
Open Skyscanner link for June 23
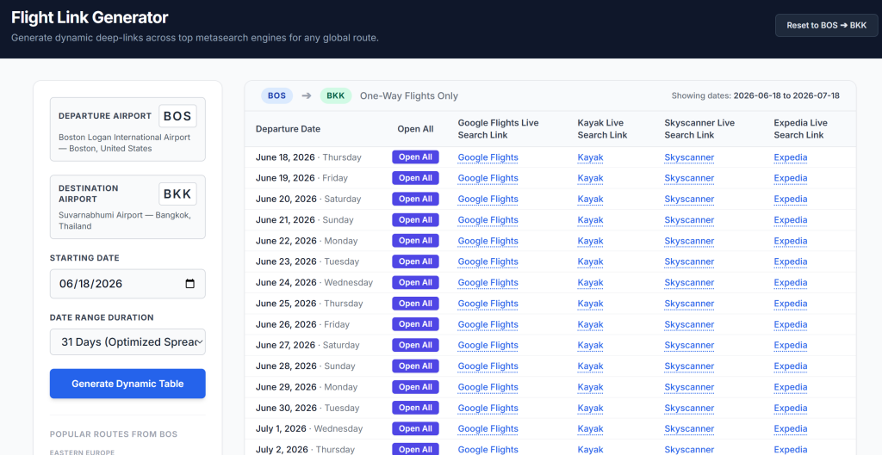coord(689,261)
